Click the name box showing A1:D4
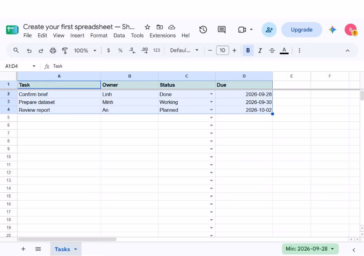Screen dimensions: 364x256 click(x=18, y=66)
